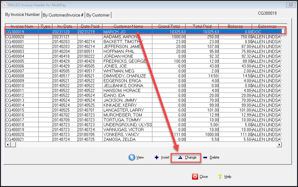
Task: Click the blue minus Delete icon
Action: pos(205,157)
